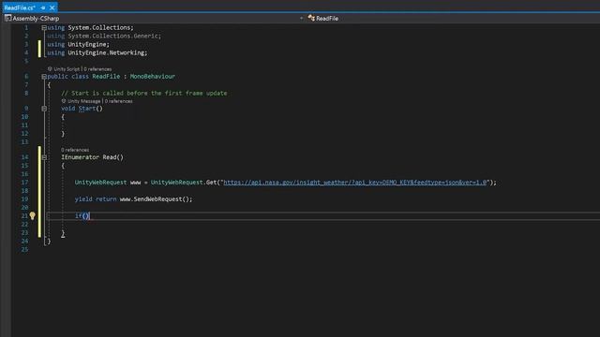Viewport: 600px width, 337px height.
Task: Open the lightbulb quick actions on line 21
Action: pyautogui.click(x=33, y=216)
